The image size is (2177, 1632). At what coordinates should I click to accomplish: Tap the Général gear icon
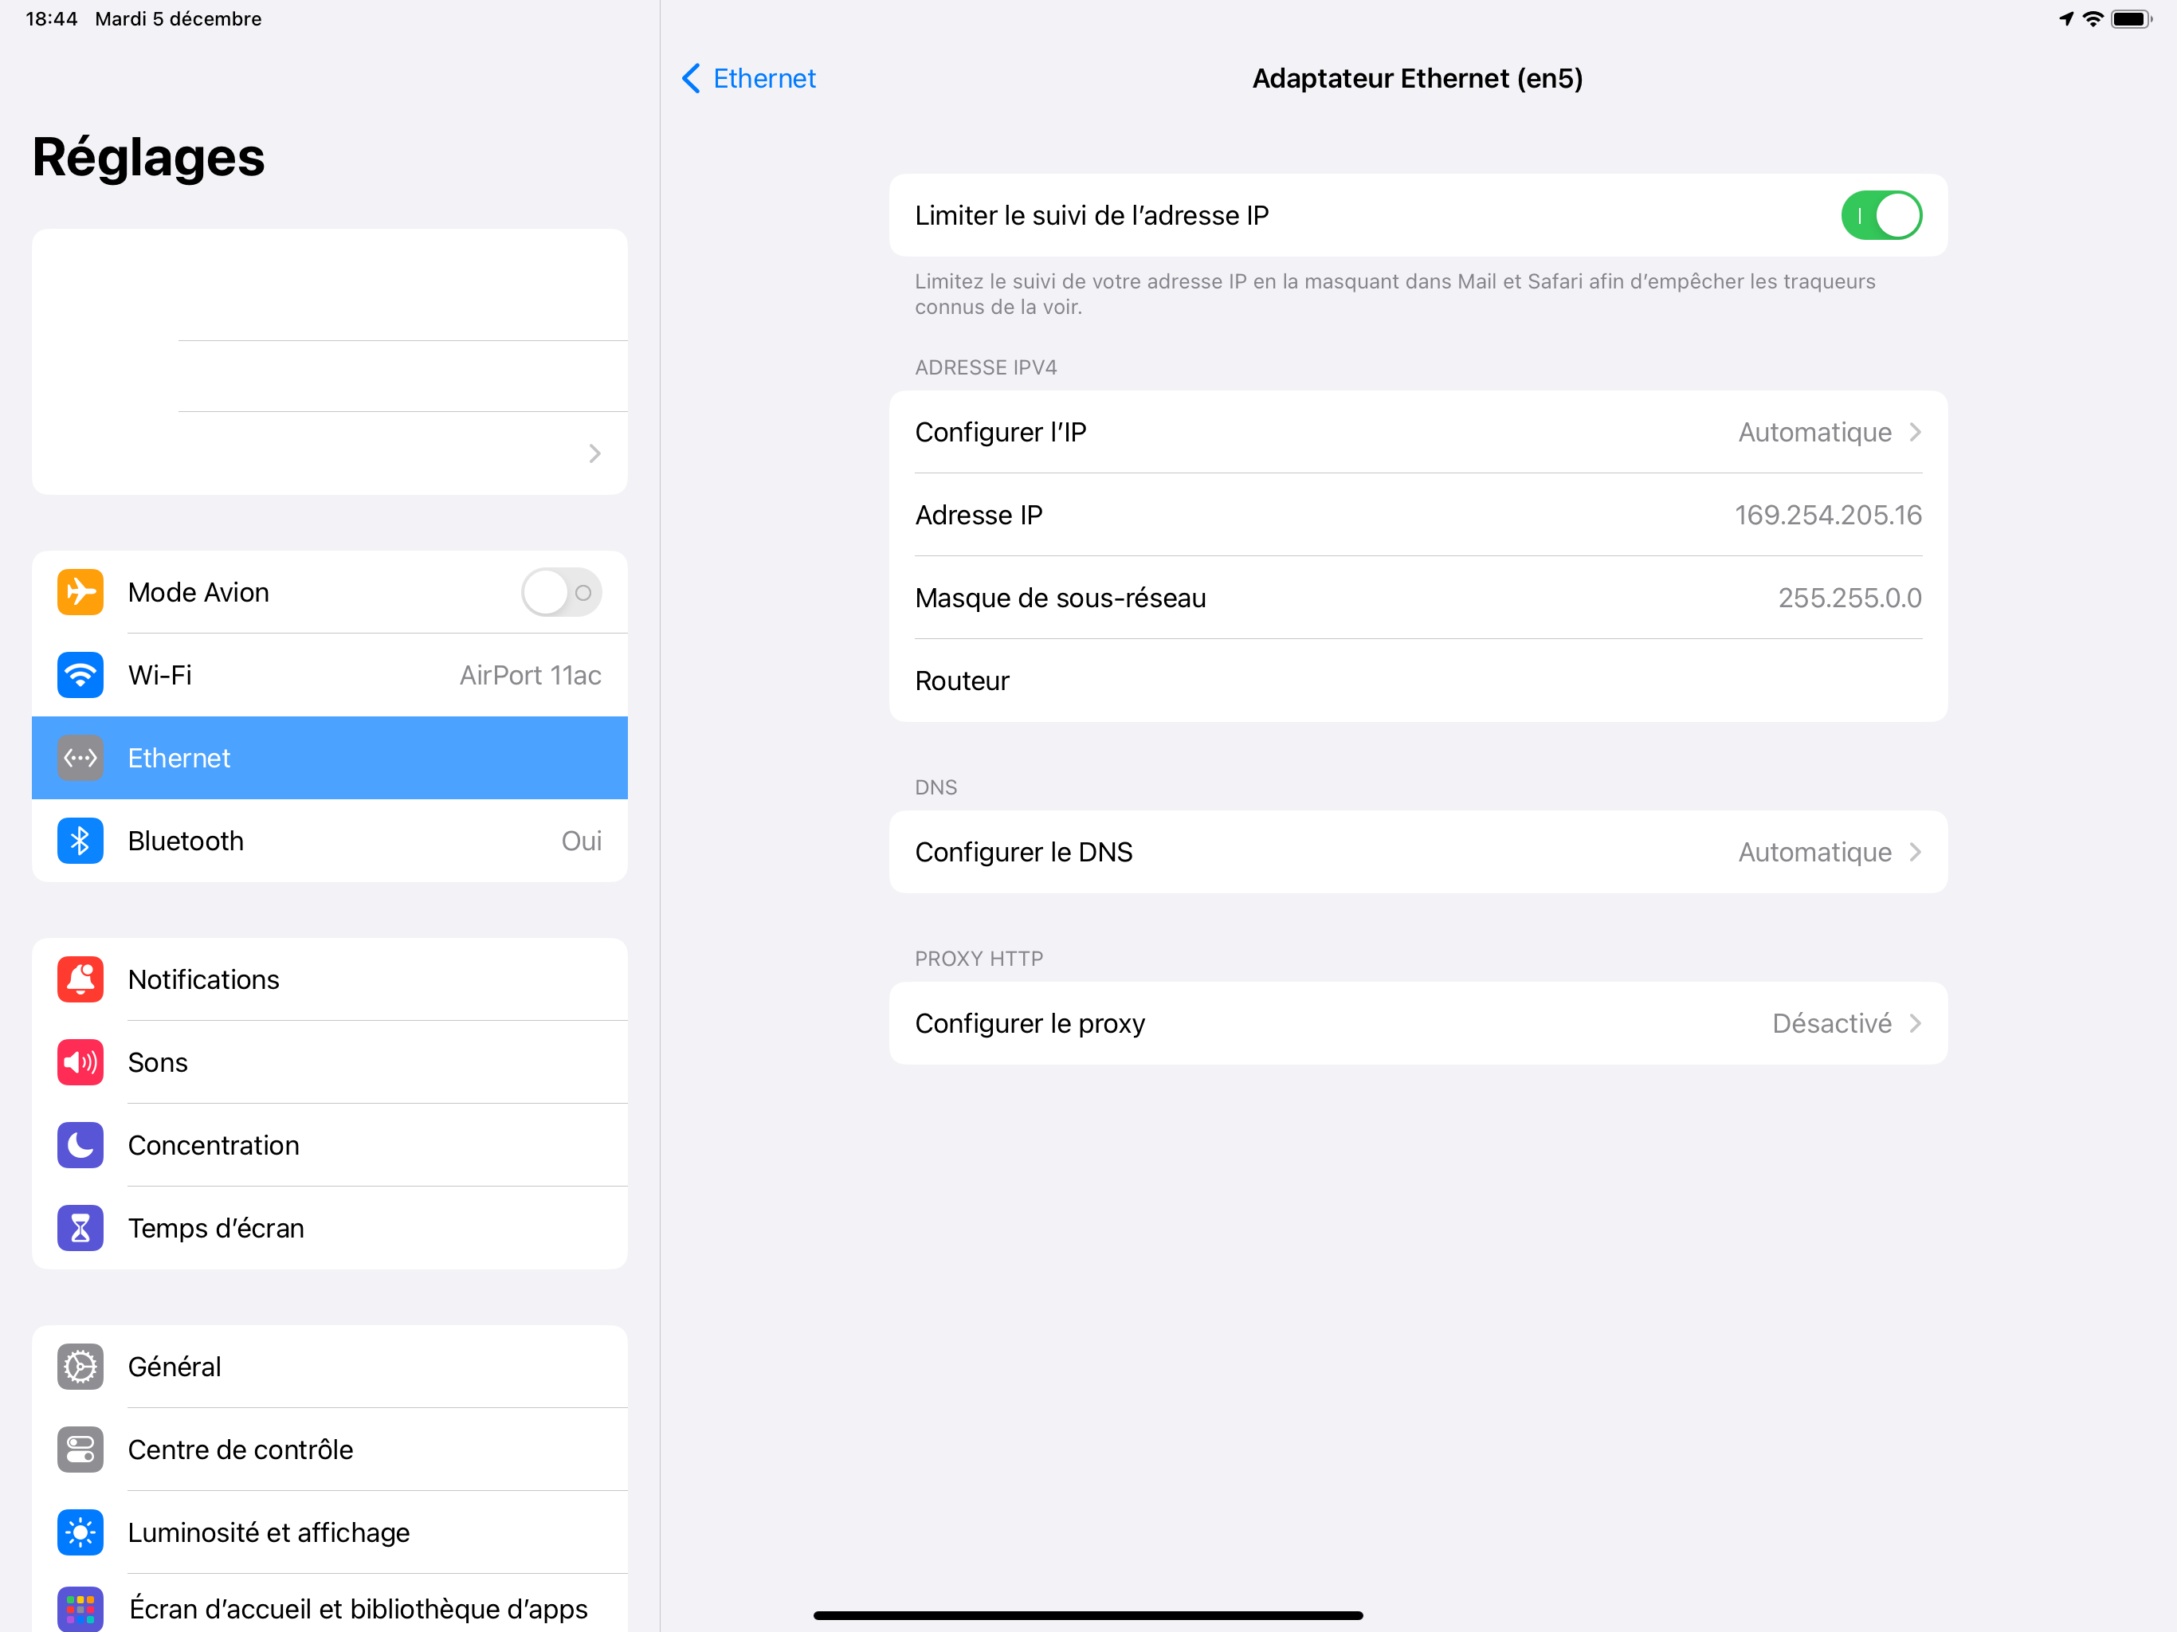click(80, 1366)
